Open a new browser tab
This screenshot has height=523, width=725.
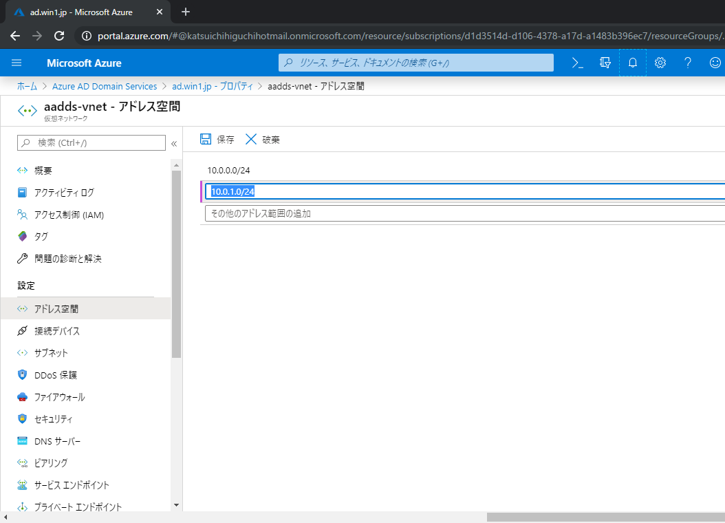coord(186,12)
